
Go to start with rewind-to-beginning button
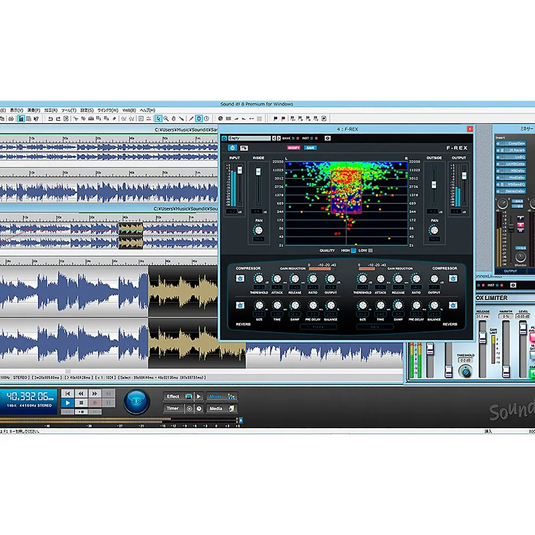pos(67,393)
